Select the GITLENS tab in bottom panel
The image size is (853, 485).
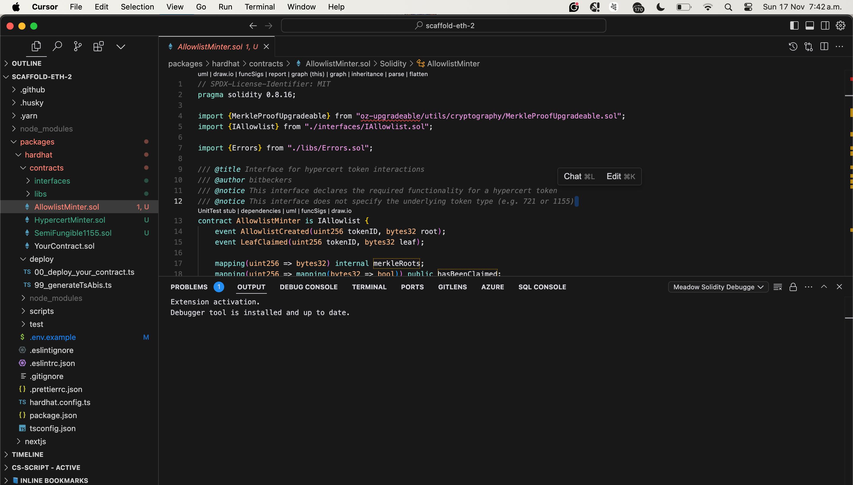[x=452, y=287]
